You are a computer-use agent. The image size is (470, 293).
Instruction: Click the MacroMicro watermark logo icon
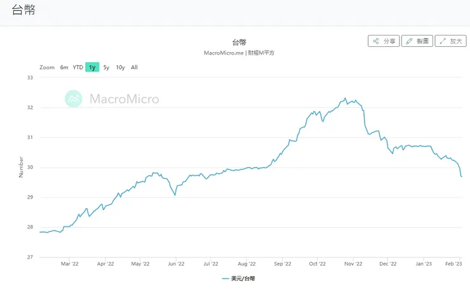74,99
